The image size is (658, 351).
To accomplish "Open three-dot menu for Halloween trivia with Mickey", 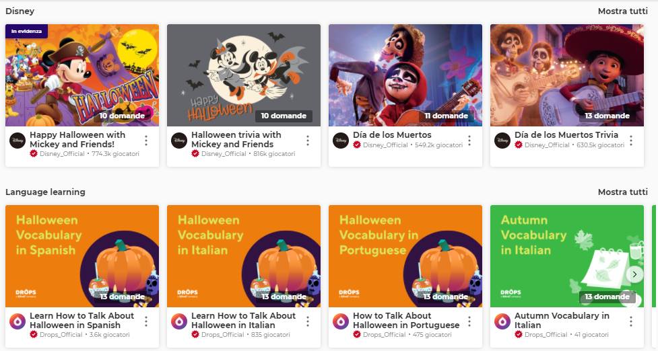I will click(x=308, y=141).
